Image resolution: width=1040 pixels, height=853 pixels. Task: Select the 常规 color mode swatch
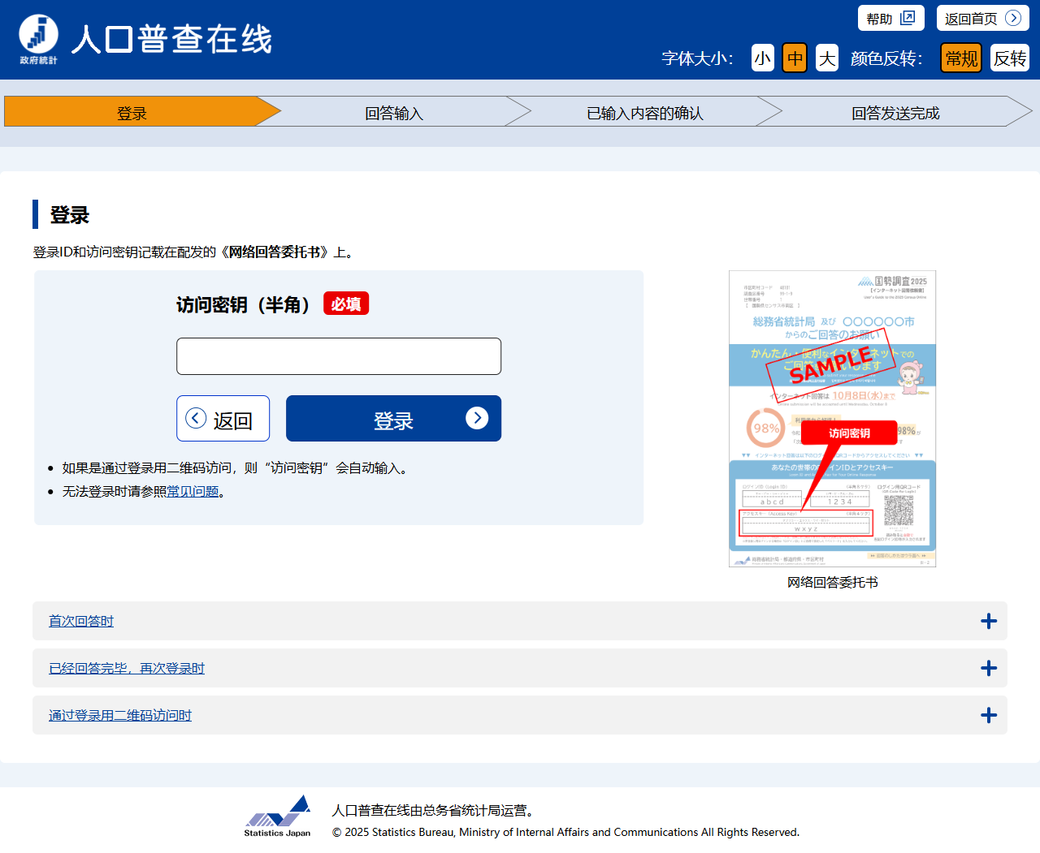(x=961, y=58)
